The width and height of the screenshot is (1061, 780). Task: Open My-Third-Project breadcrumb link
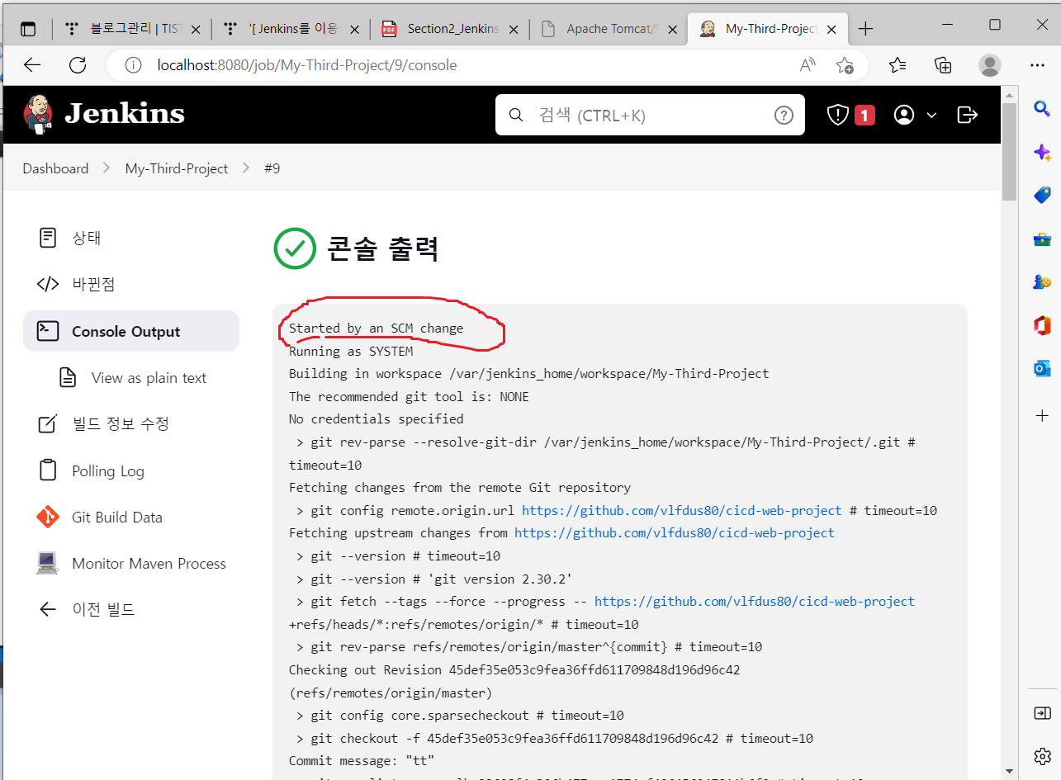click(176, 168)
